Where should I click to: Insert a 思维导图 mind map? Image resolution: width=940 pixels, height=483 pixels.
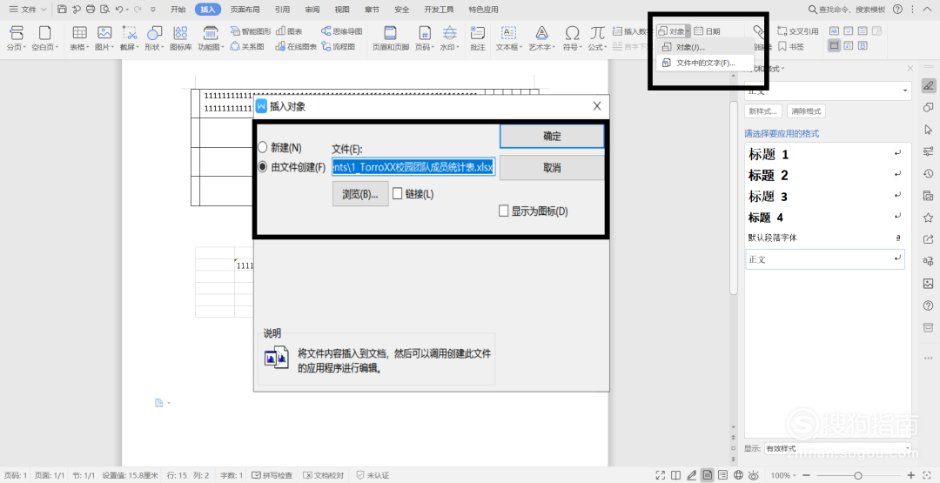point(342,31)
